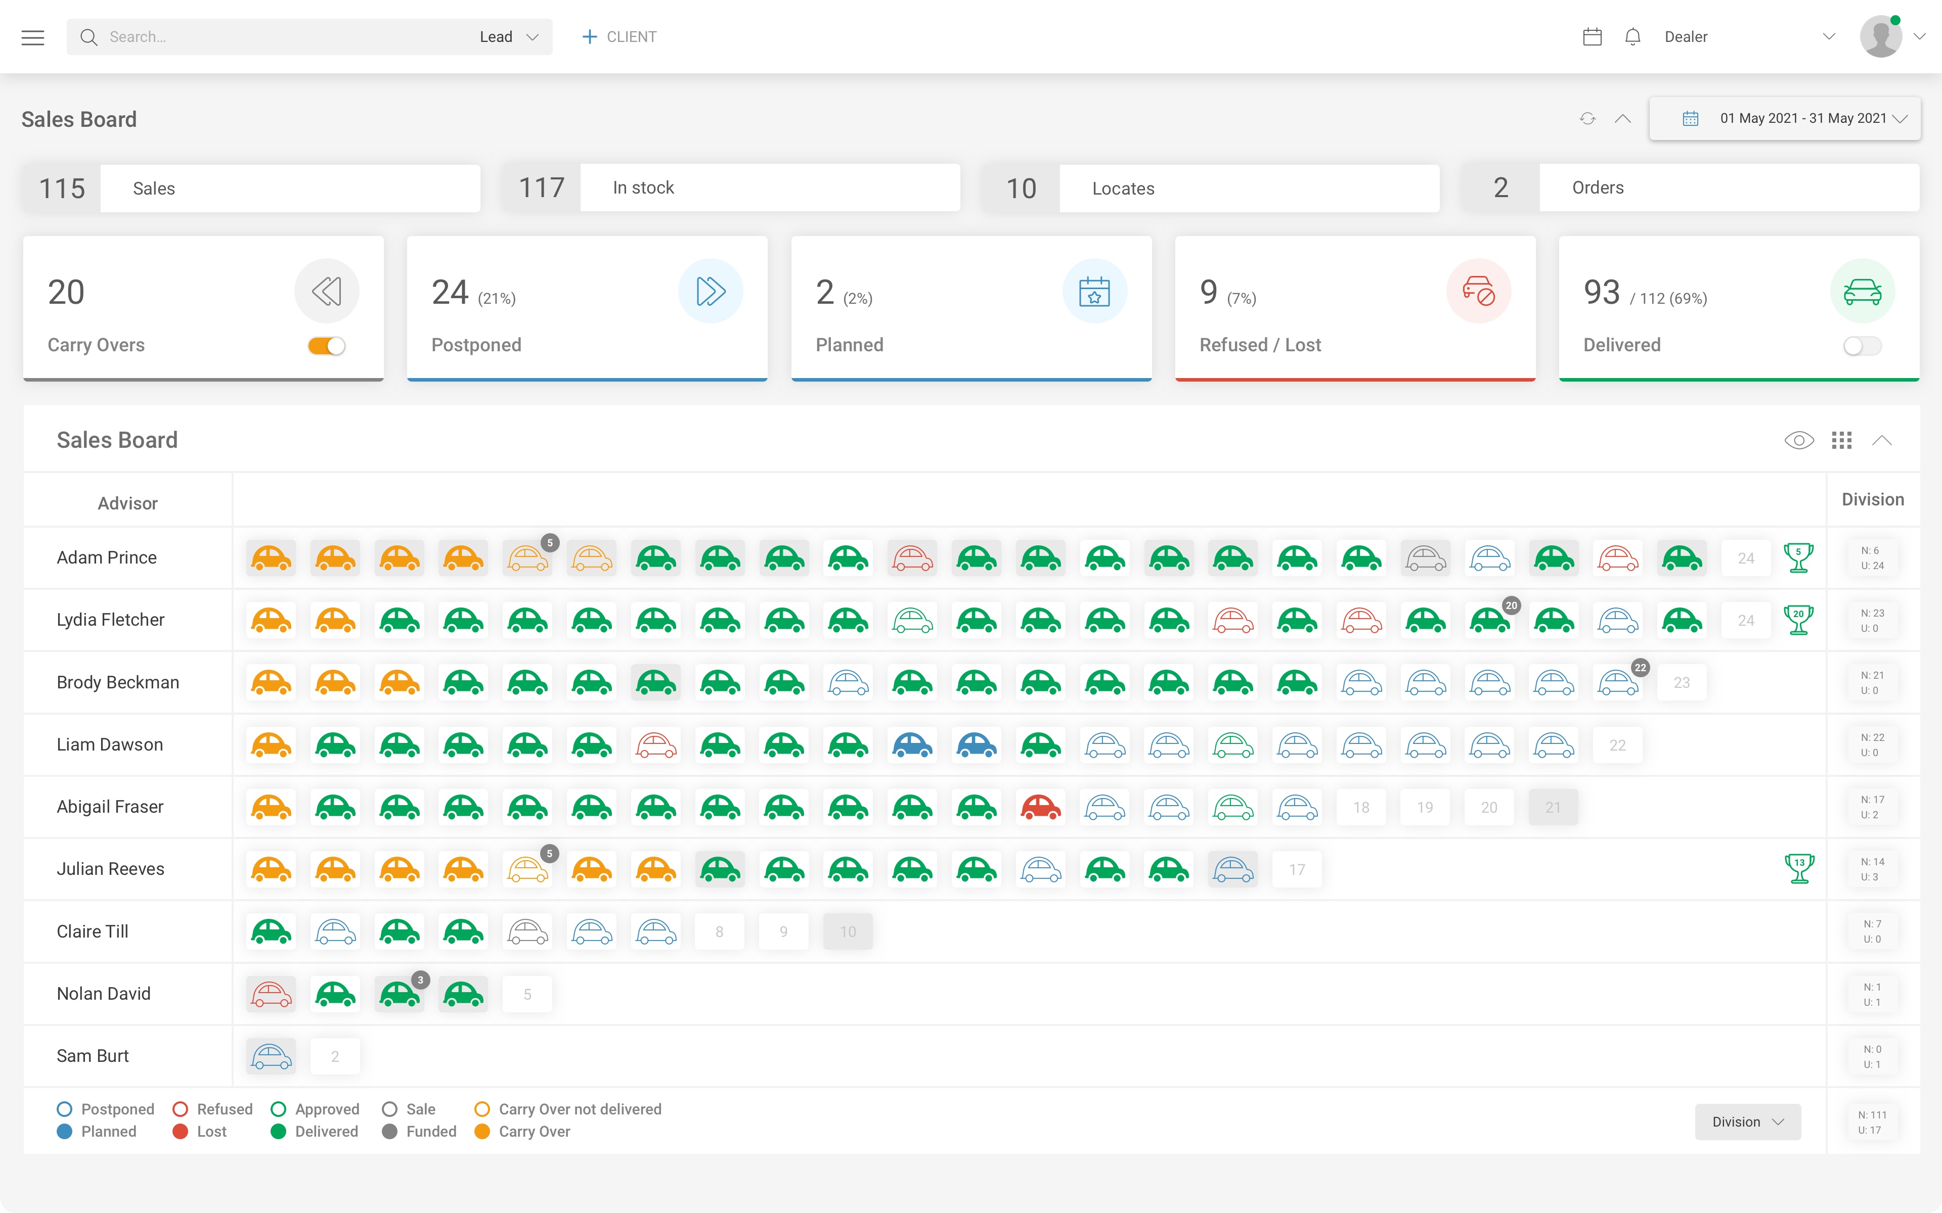
Task: Click Lydia Fletcher's car with badge 20
Action: 1489,620
